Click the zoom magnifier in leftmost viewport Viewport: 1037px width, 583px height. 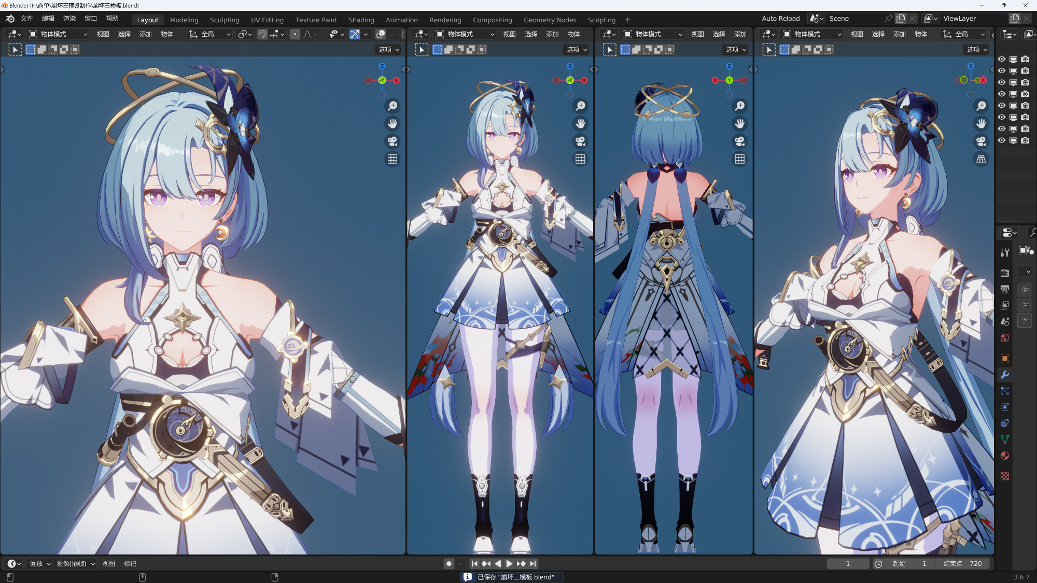pyautogui.click(x=393, y=106)
